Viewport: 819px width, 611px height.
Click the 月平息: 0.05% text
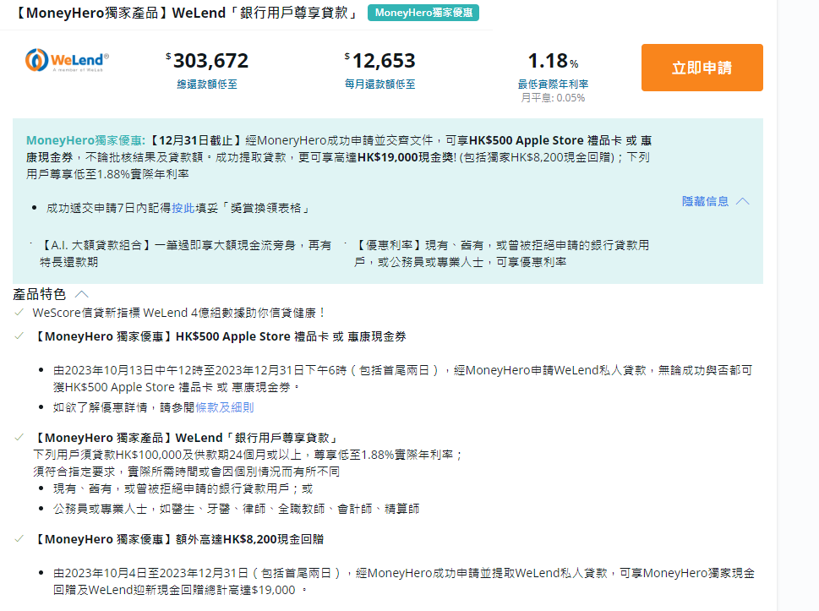[x=553, y=98]
